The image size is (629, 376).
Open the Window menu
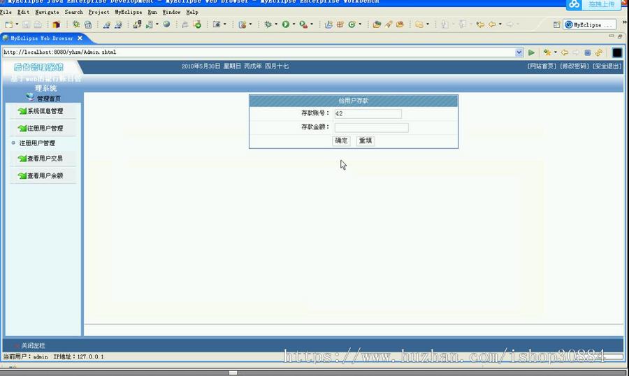click(x=171, y=13)
